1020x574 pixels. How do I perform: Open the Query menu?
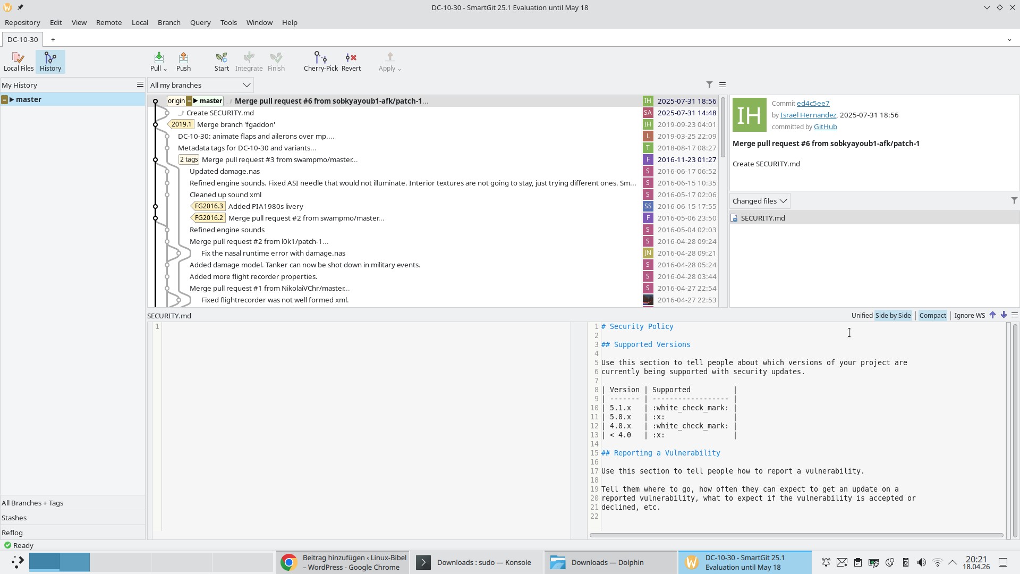coord(200,22)
